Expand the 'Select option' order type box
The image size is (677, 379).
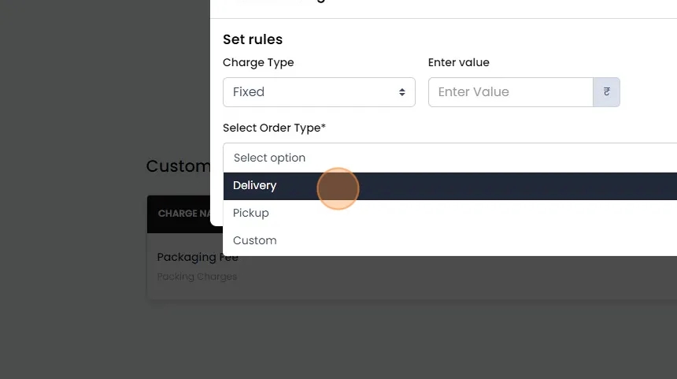449,158
